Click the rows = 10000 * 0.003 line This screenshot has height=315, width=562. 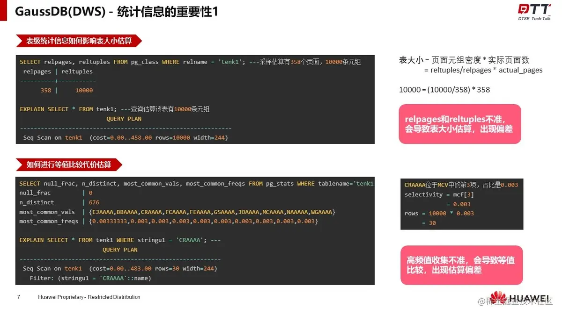pyautogui.click(x=439, y=213)
